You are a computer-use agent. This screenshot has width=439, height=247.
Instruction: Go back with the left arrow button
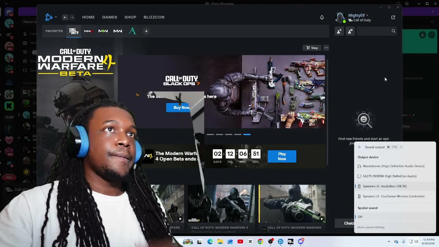click(x=65, y=17)
